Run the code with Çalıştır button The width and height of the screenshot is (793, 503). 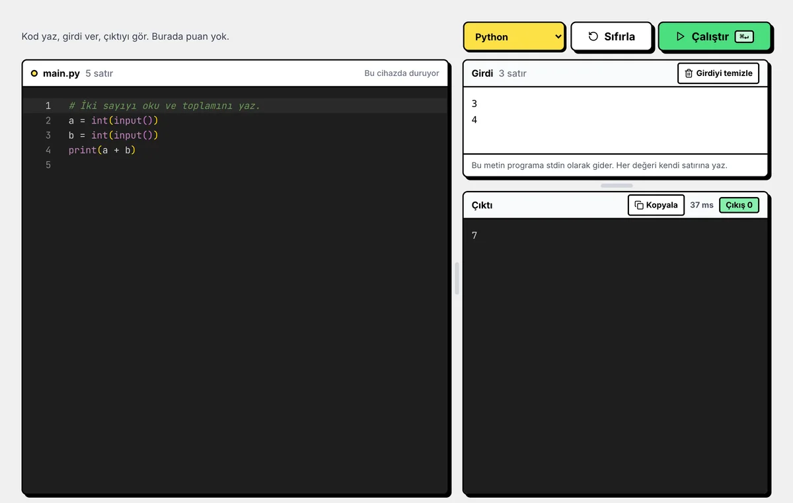(714, 36)
